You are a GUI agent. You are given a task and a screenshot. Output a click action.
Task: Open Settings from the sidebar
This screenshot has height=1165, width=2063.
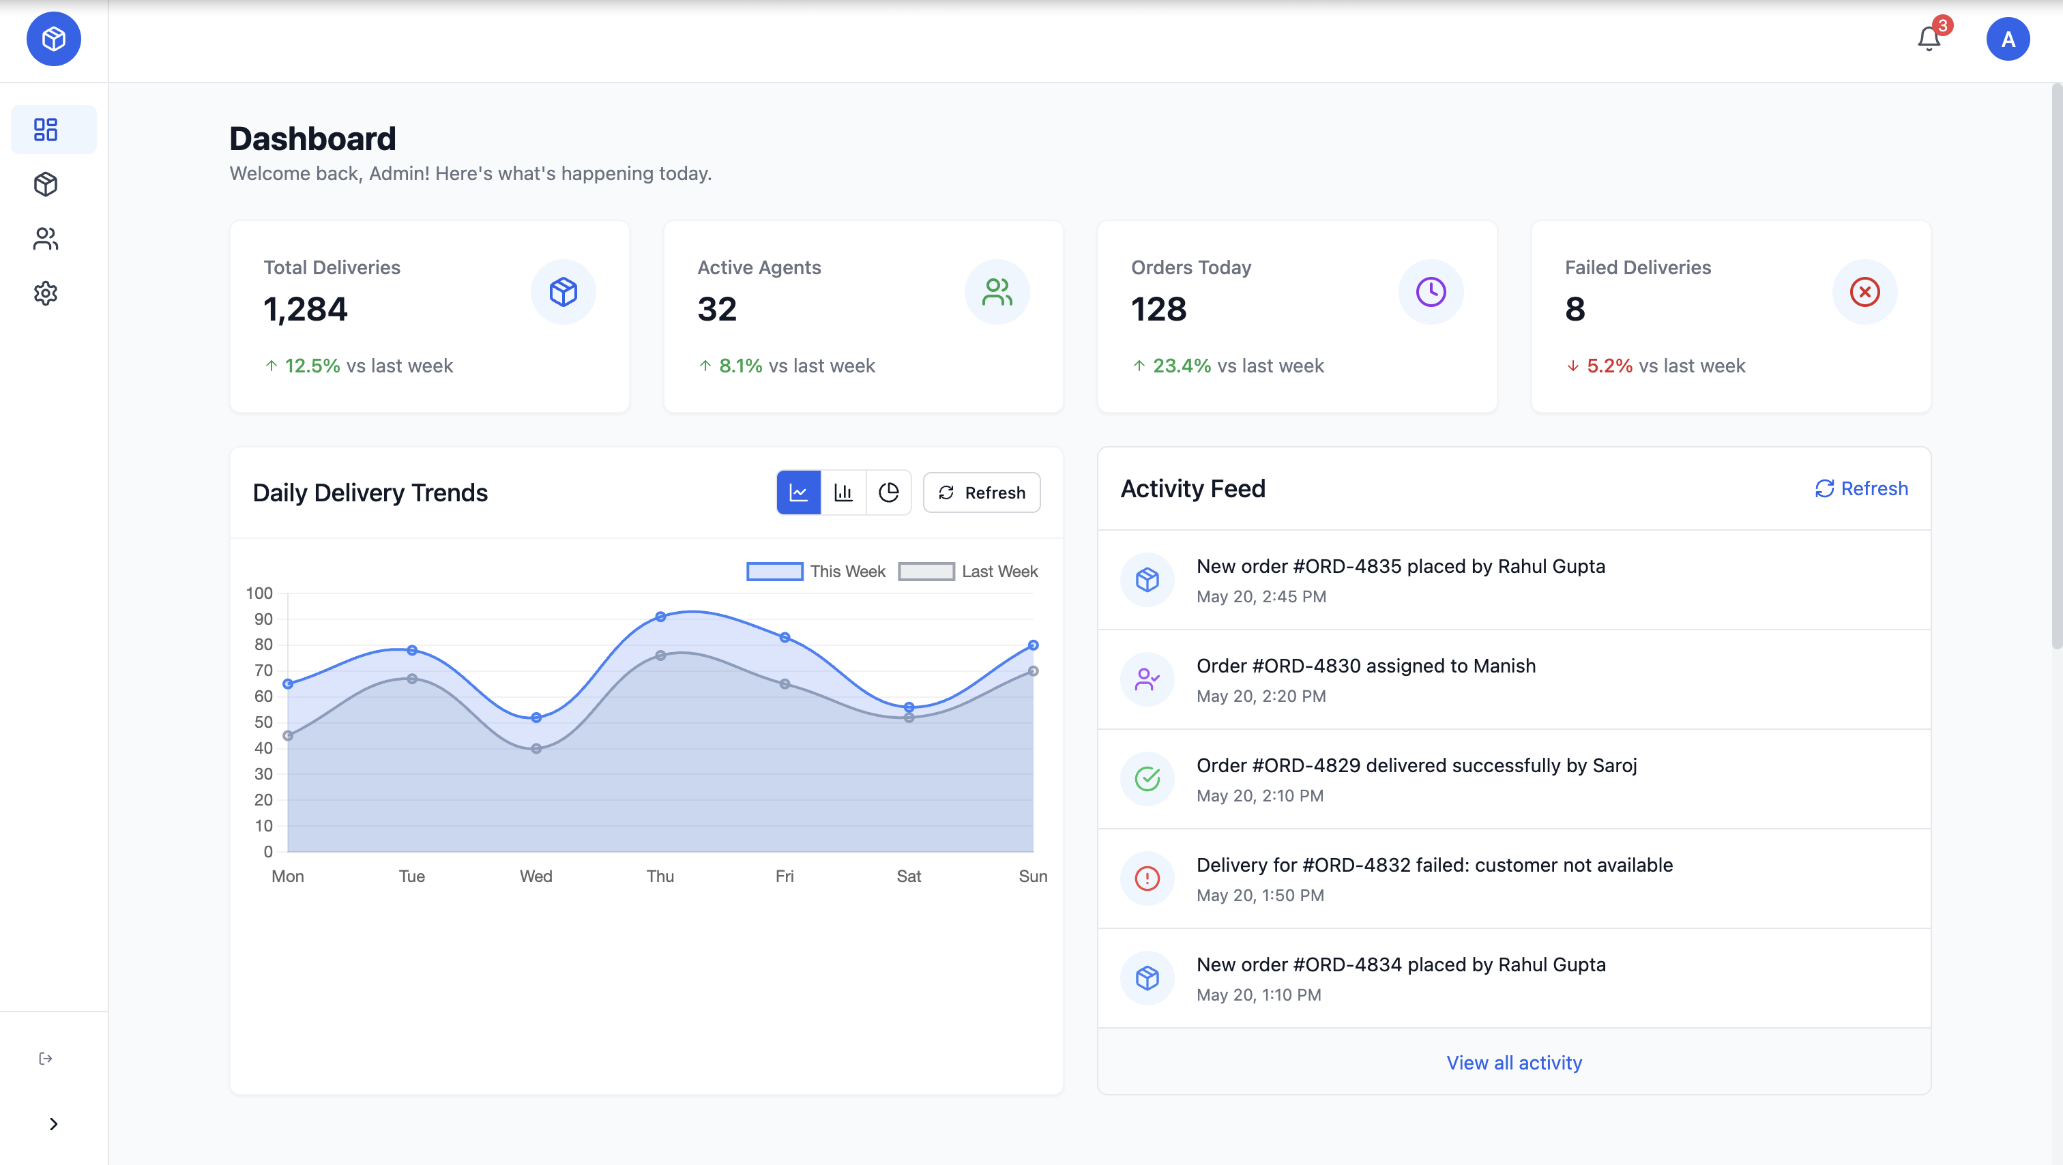click(46, 293)
